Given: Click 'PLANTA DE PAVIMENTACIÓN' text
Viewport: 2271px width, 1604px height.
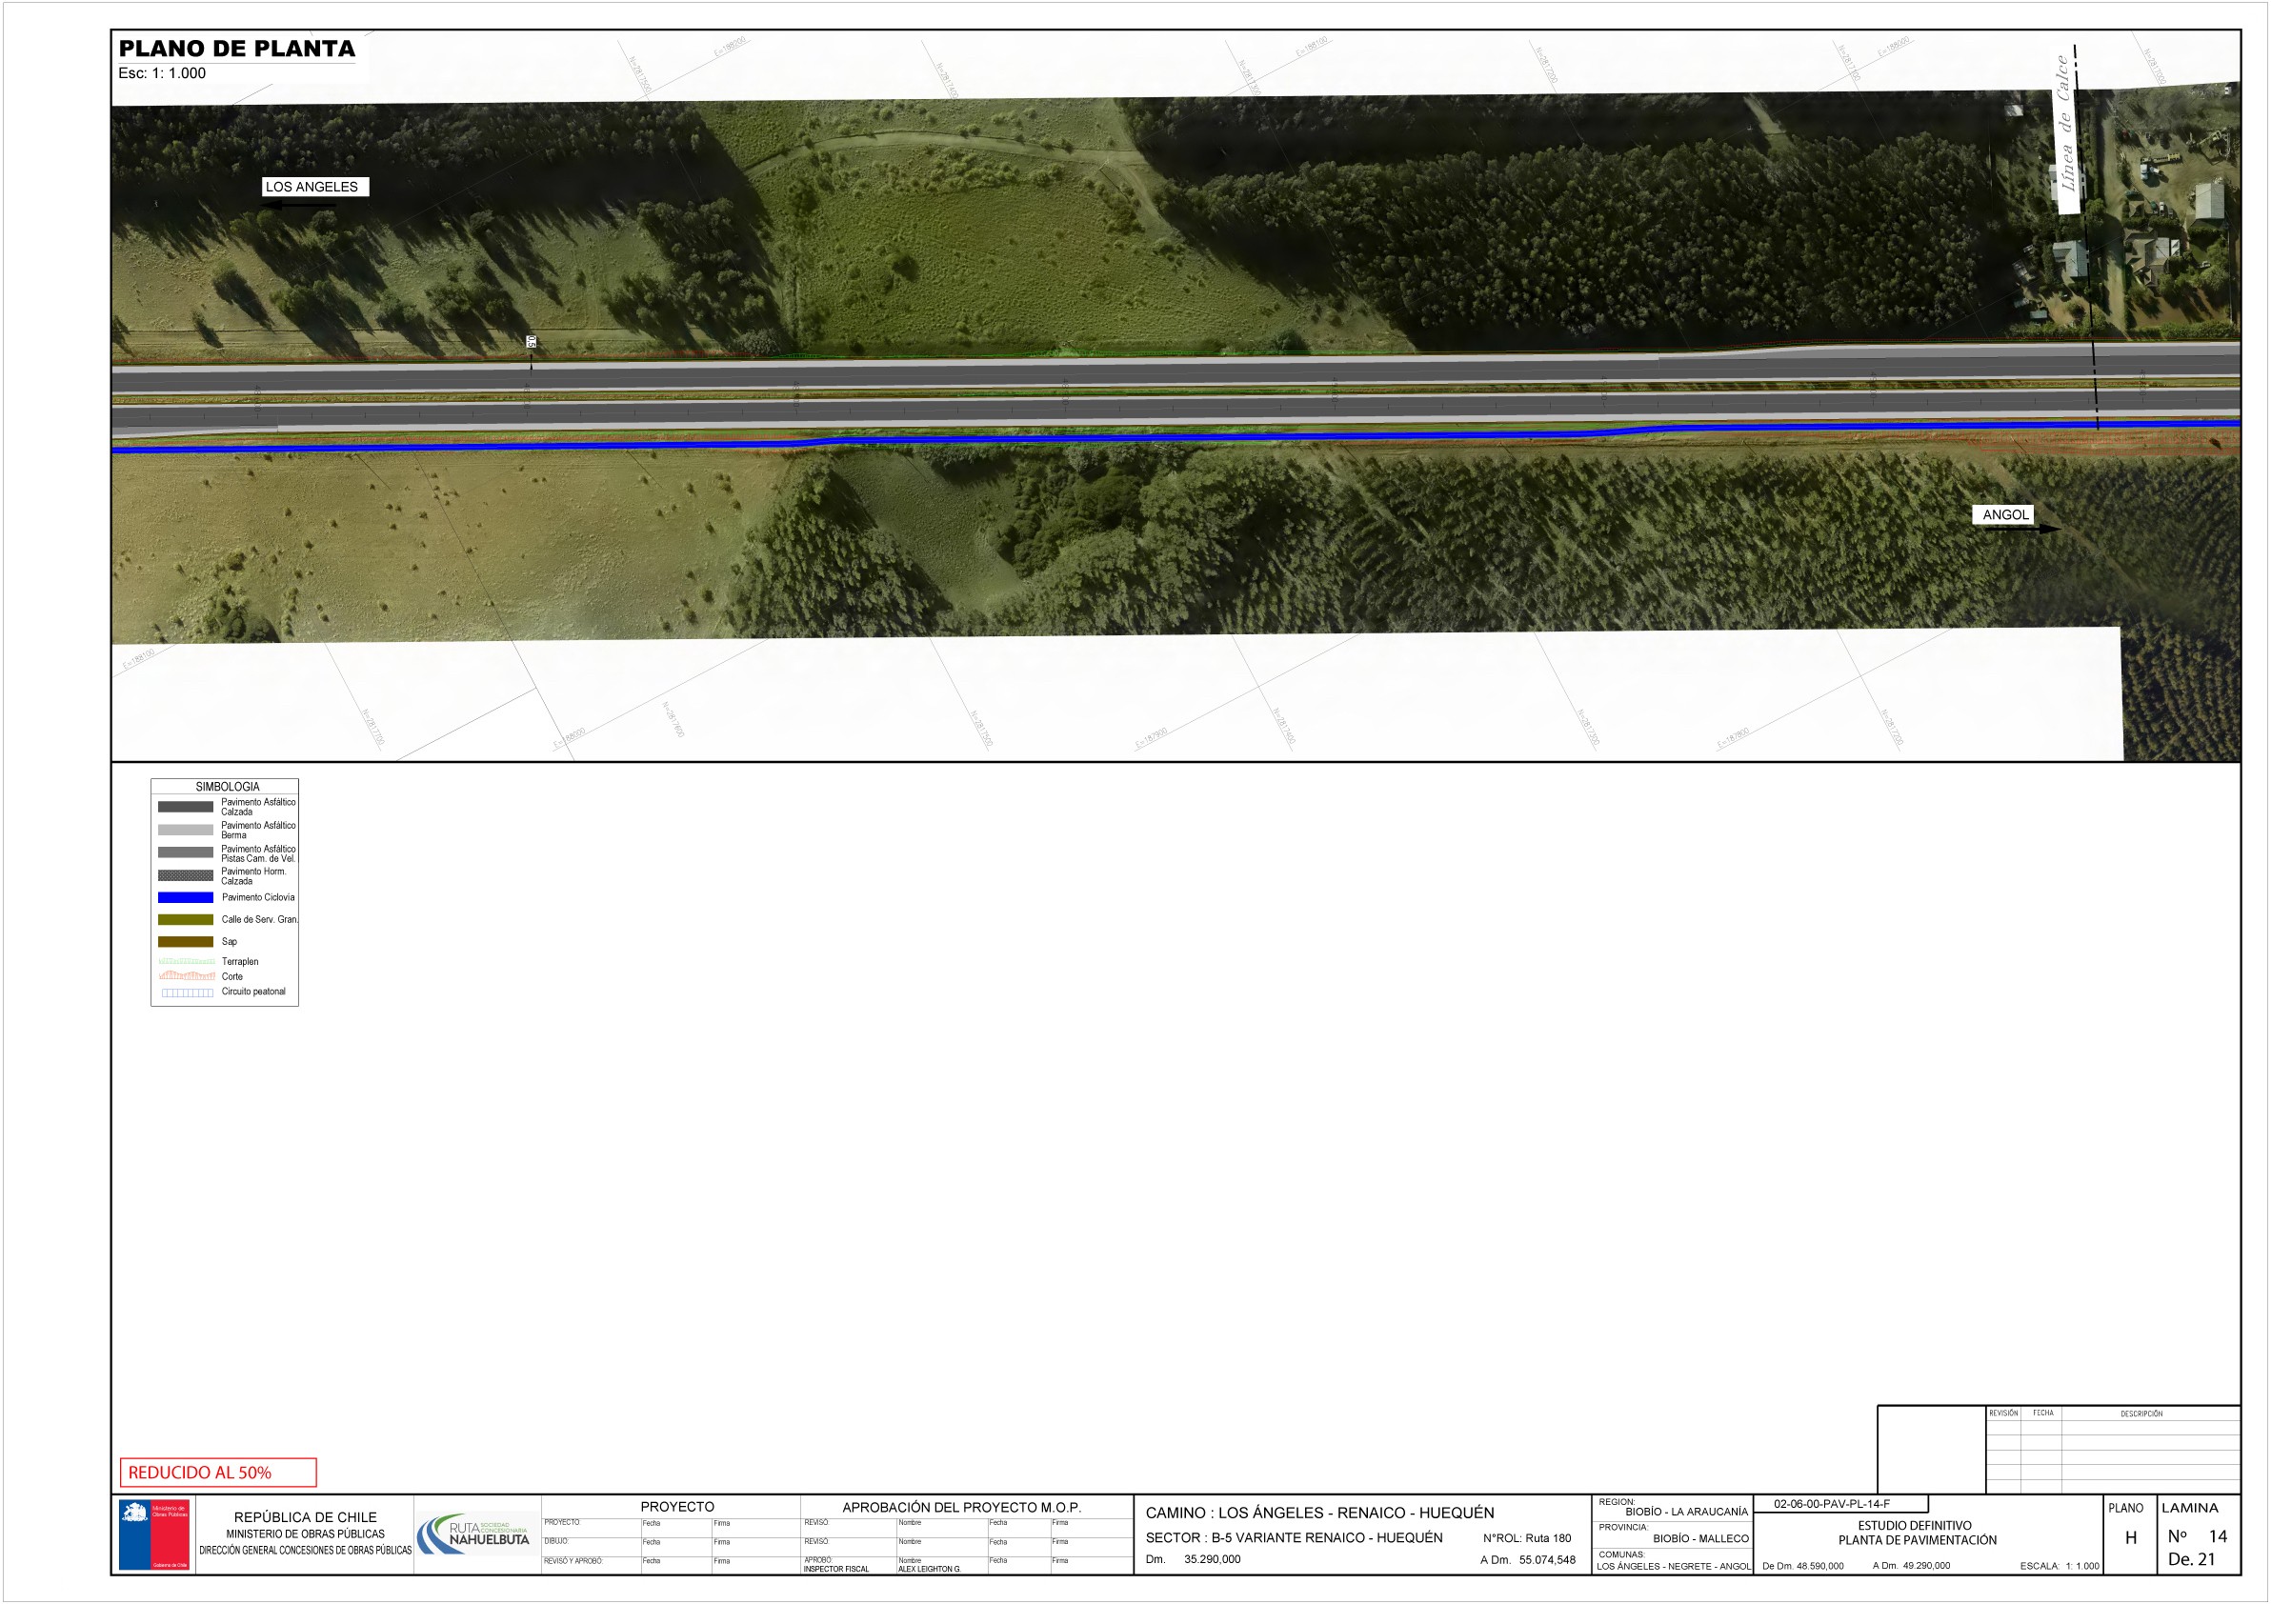Looking at the screenshot, I should point(1917,1541).
